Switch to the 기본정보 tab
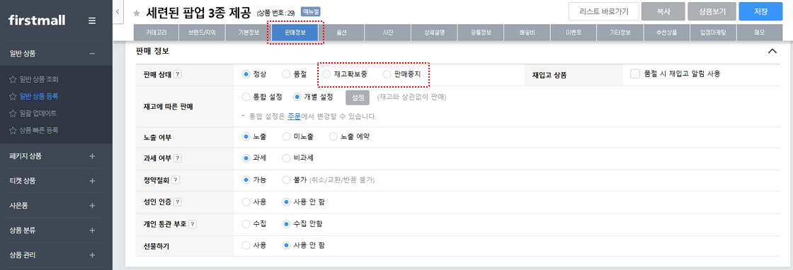The image size is (793, 270). (x=249, y=33)
